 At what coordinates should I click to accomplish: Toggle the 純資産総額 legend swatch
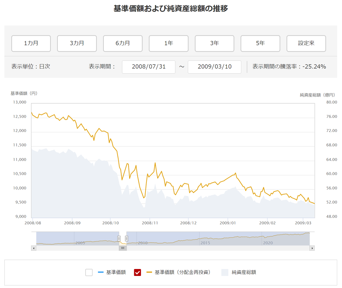tap(225, 272)
